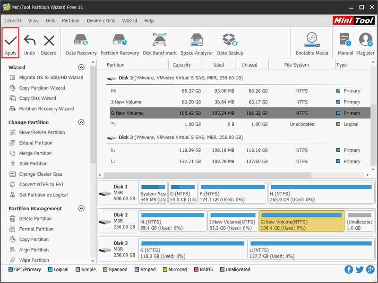Collapse the Change Partition section
Screen dimensions: 378x283
(x=81, y=122)
